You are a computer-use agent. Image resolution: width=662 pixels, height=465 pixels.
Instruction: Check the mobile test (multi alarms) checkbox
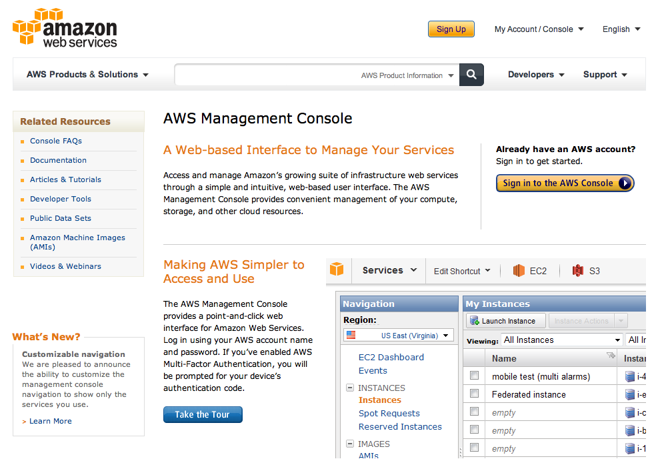pos(475,376)
